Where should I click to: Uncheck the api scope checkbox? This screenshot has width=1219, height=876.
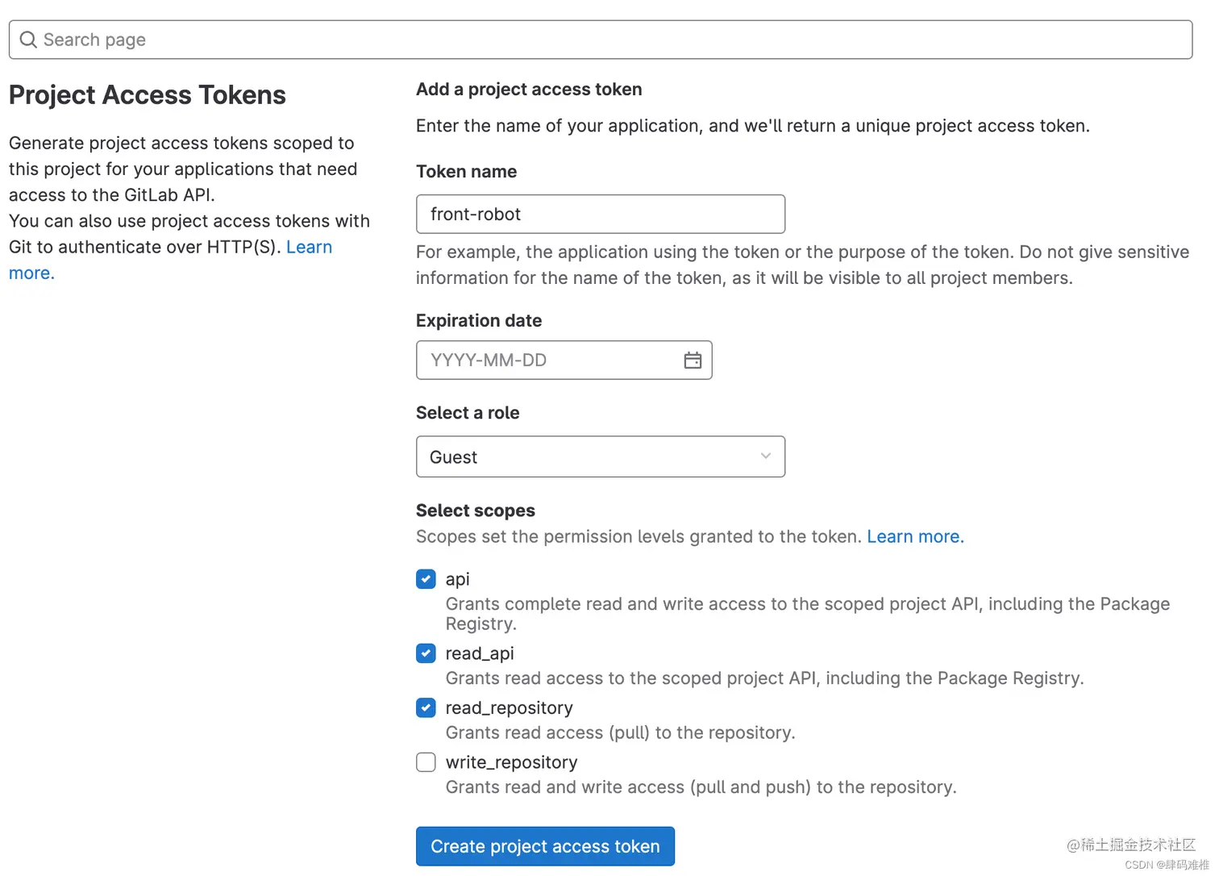click(426, 579)
